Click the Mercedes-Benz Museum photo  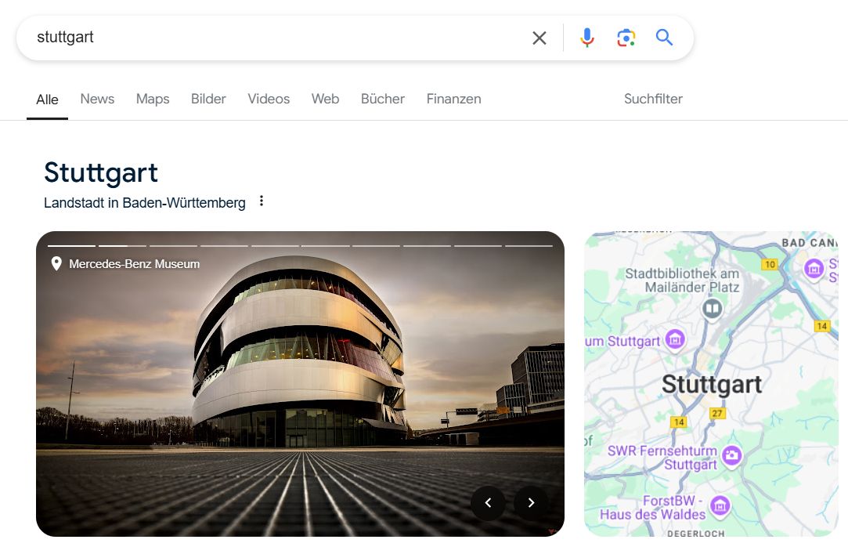pyautogui.click(x=300, y=384)
